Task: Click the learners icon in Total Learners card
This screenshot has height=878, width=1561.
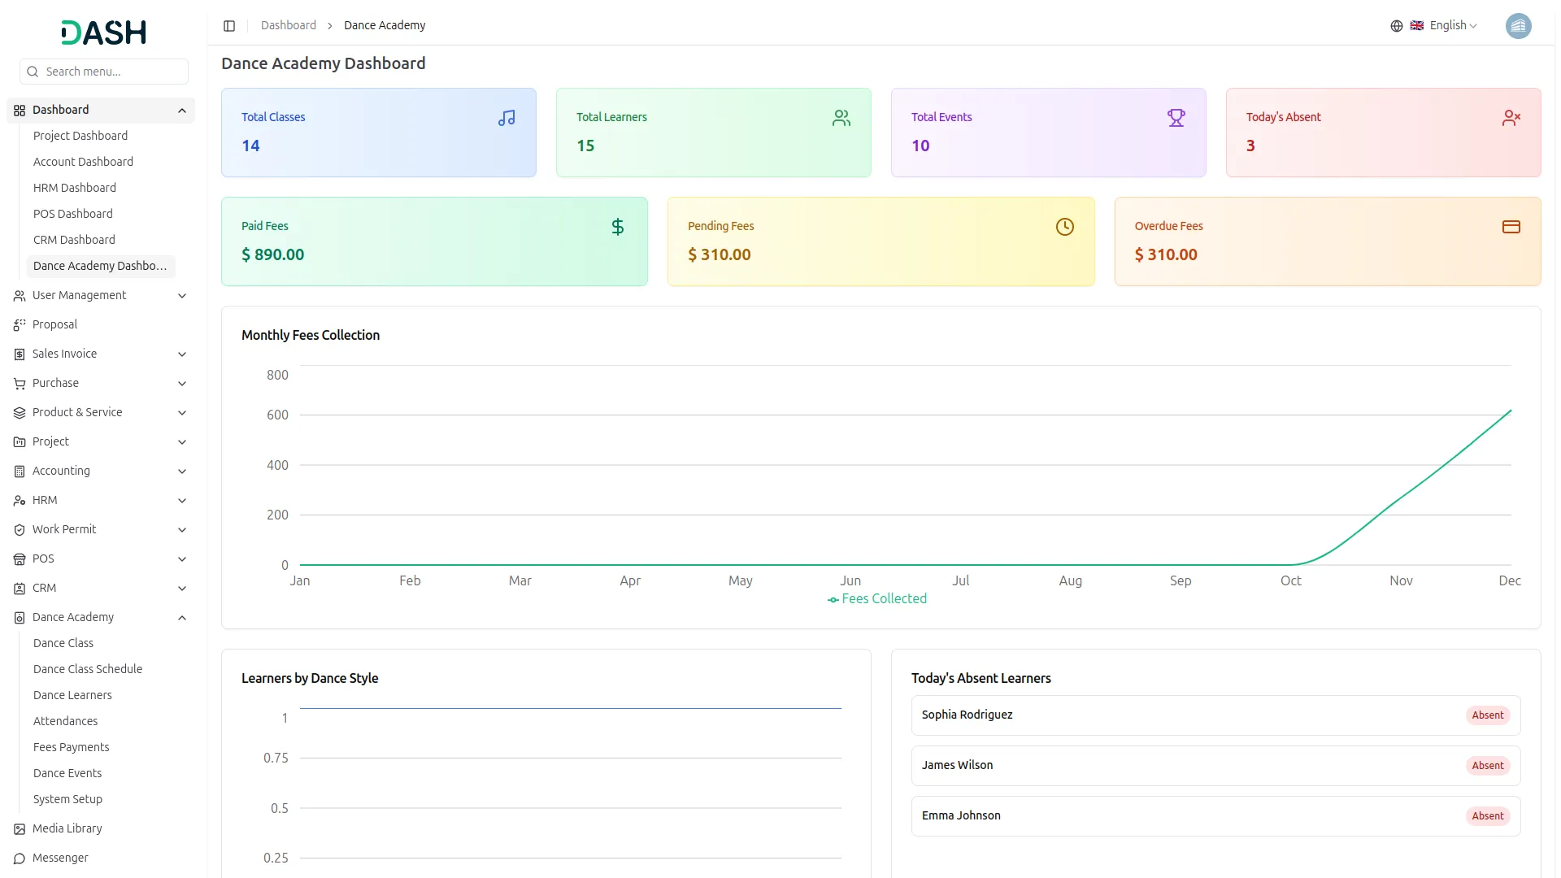Action: point(841,118)
